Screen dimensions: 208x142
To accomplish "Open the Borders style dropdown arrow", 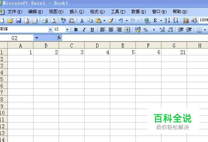I will 205,30.
